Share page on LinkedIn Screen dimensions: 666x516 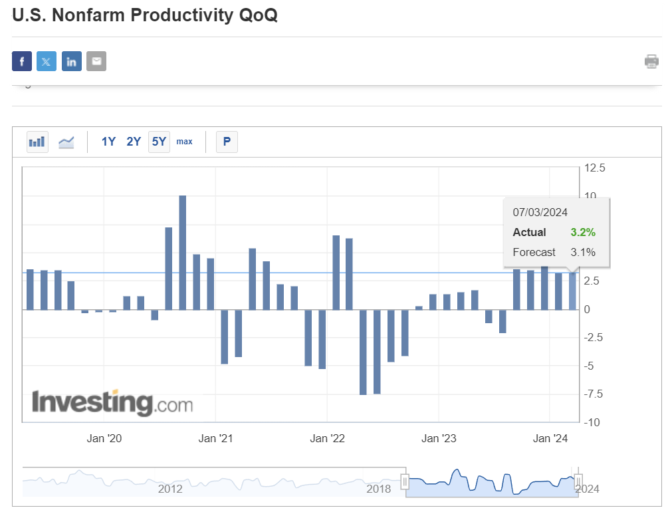point(72,62)
